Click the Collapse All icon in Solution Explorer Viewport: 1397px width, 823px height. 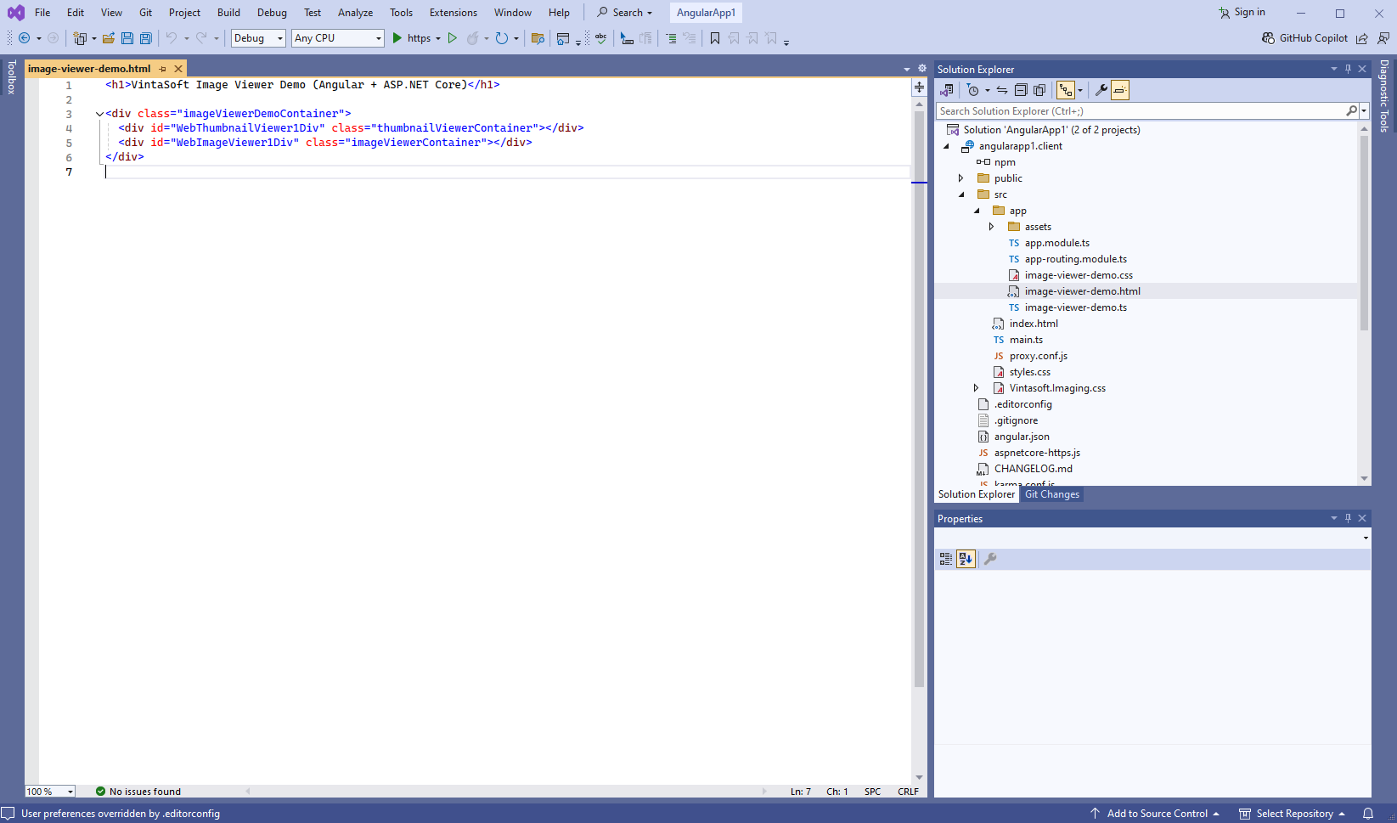click(x=1021, y=90)
